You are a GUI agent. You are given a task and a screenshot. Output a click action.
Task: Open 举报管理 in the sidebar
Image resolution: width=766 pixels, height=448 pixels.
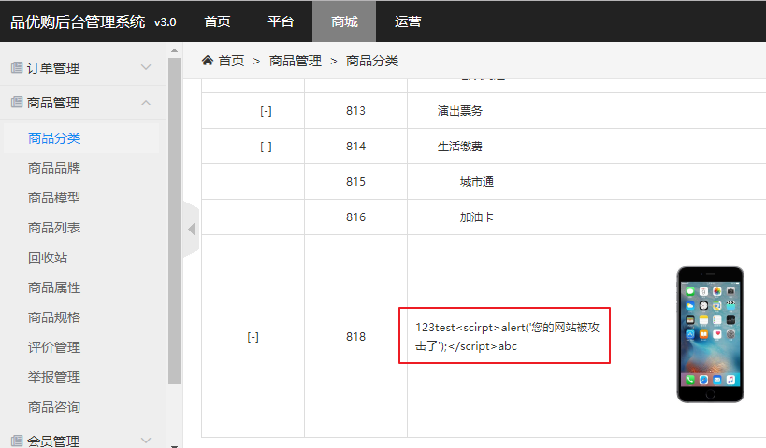click(54, 377)
